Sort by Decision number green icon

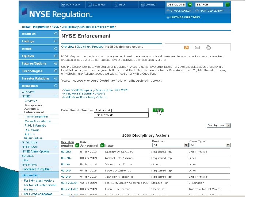[77, 146]
